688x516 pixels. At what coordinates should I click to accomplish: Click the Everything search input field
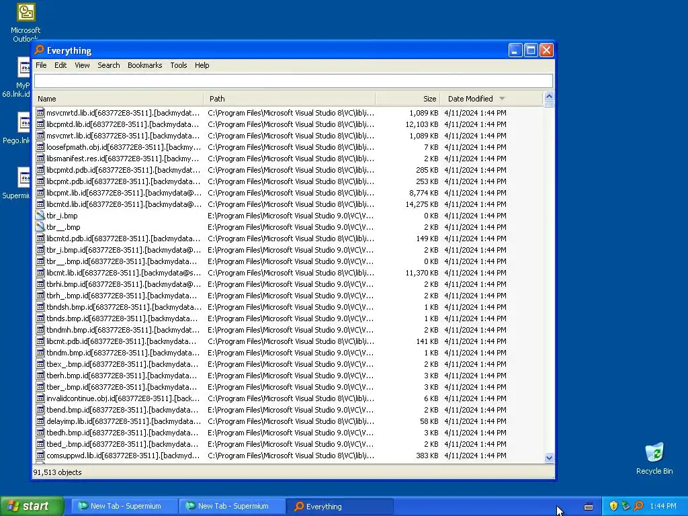pos(293,81)
